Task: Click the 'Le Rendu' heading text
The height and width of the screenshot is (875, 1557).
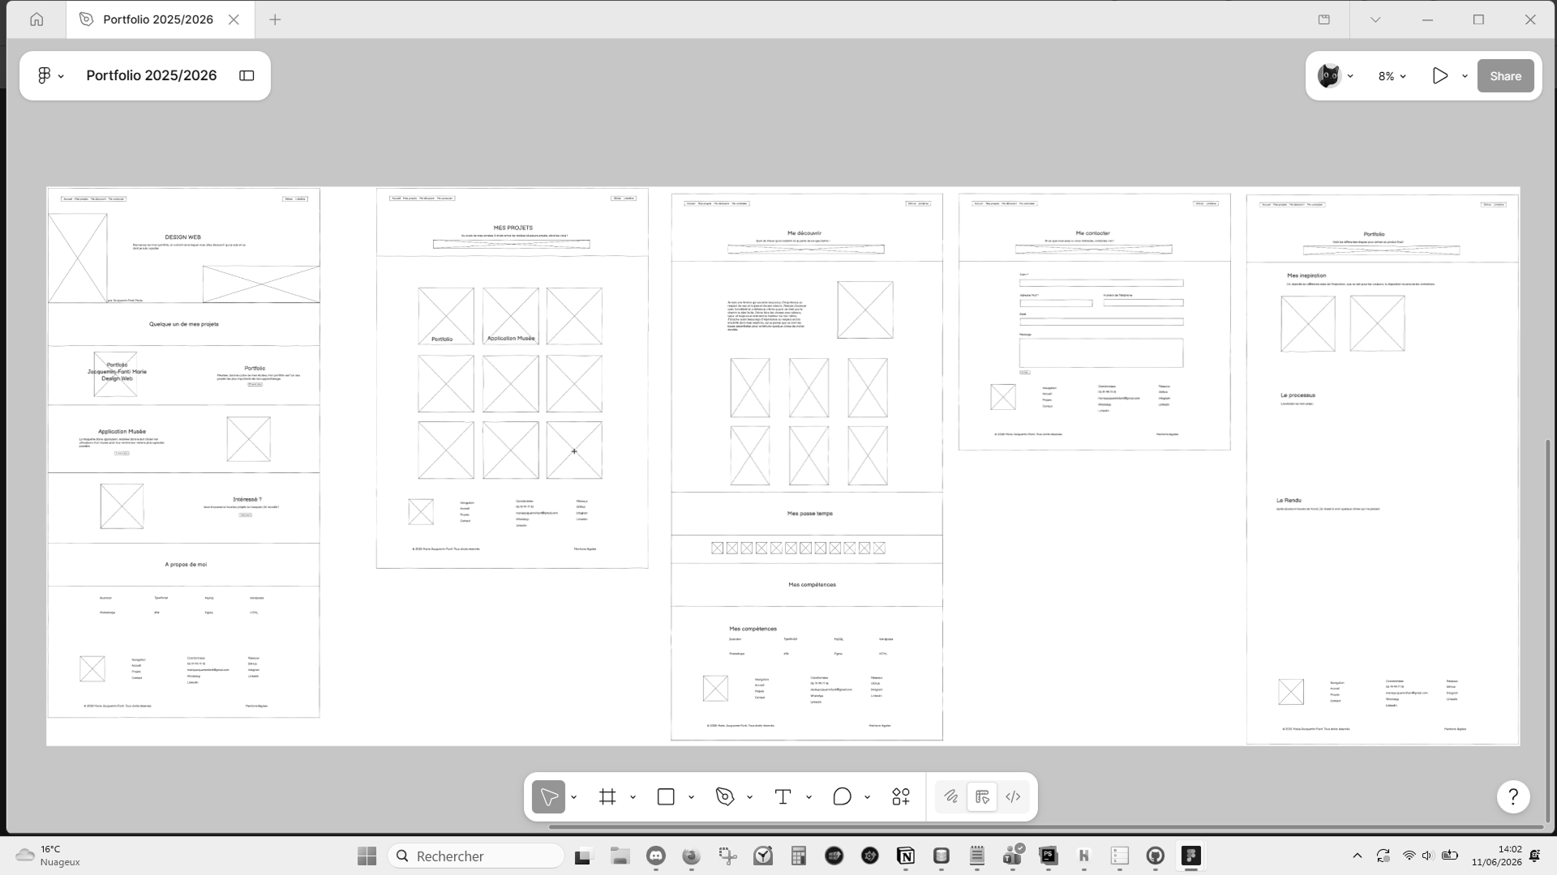Action: [1289, 501]
